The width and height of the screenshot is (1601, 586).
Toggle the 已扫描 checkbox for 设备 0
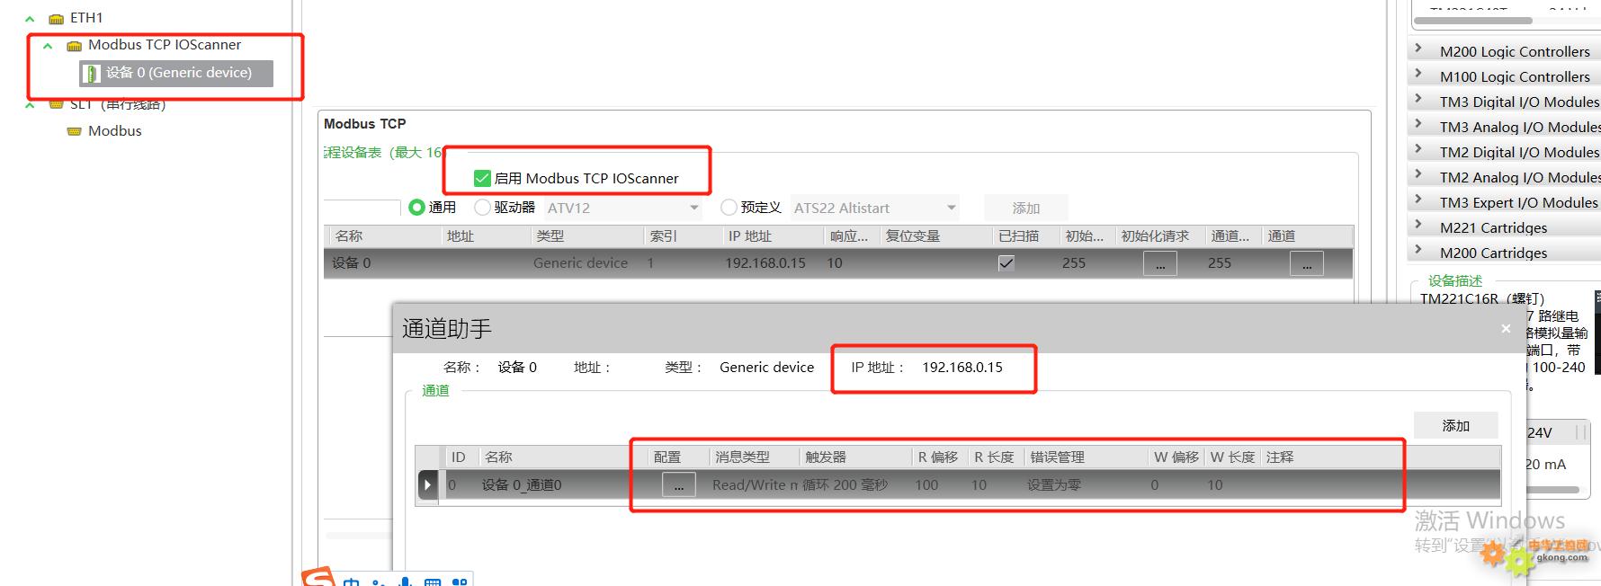[x=1006, y=263]
